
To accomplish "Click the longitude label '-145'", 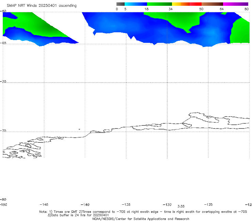I will point(44,204).
